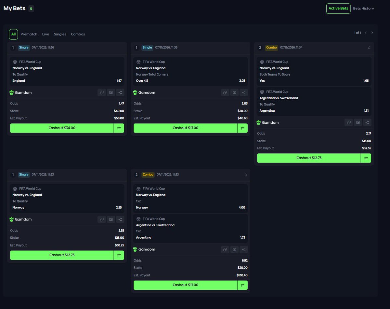The width and height of the screenshot is (390, 309).
Task: Save image of Norway To Qualify bet
Action: [111, 219]
